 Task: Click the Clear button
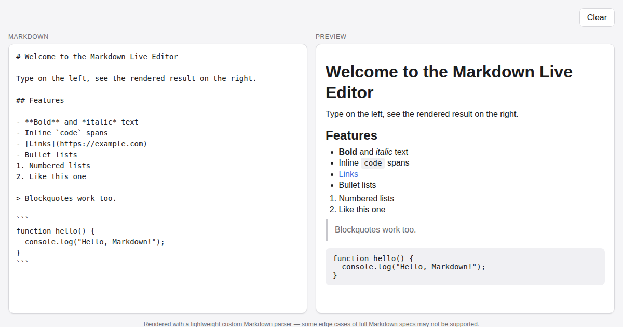(597, 18)
